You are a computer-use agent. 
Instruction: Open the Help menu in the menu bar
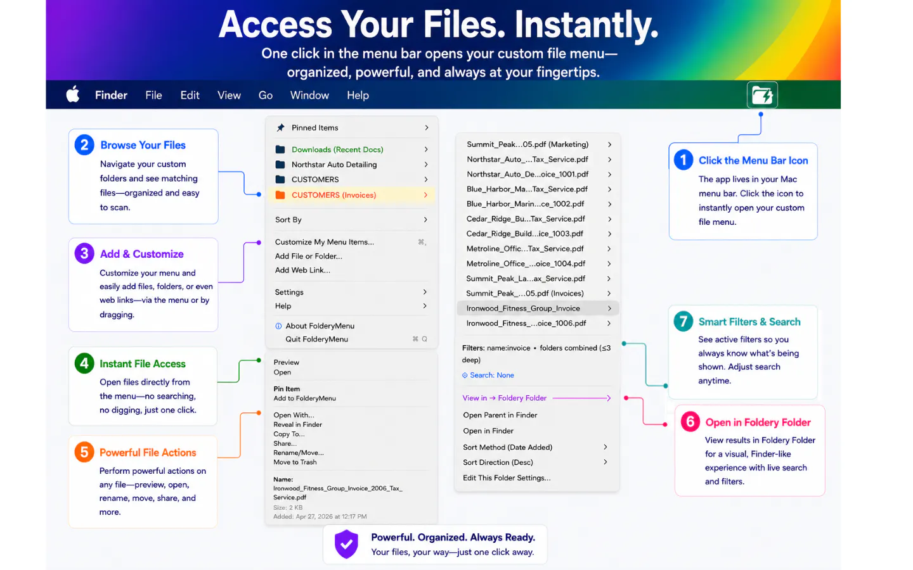coord(358,95)
